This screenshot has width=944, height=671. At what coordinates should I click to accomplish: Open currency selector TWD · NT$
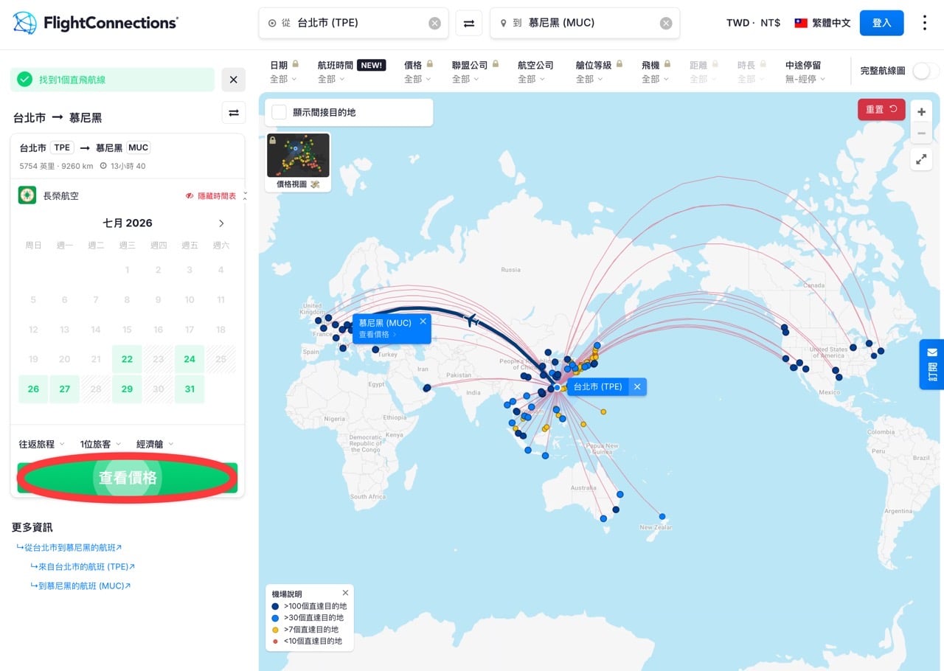pyautogui.click(x=753, y=23)
